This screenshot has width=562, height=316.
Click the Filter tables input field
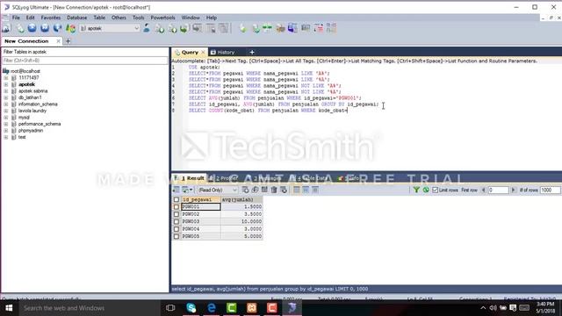84,61
